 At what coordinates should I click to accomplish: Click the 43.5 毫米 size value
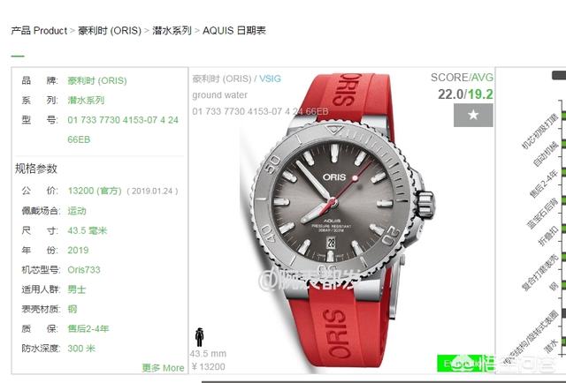point(88,230)
